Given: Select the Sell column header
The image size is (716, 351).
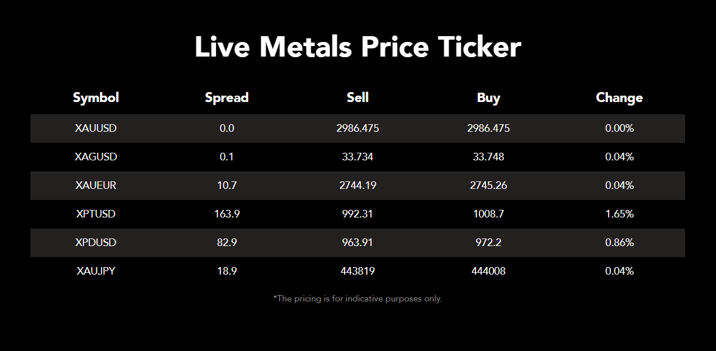Looking at the screenshot, I should [x=357, y=98].
